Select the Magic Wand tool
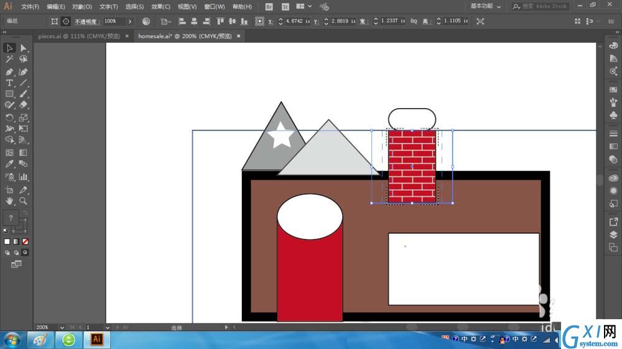Viewport: 622px width, 349px height. click(9, 59)
